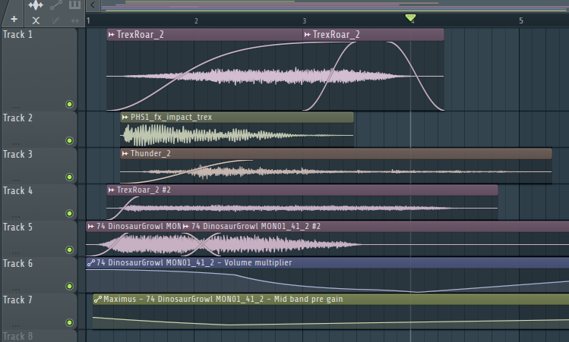Open Track 5 options via its three dots
The height and width of the screenshot is (342, 569).
16,253
